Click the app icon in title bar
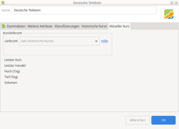The height and width of the screenshot is (129, 179). click(x=3, y=3)
